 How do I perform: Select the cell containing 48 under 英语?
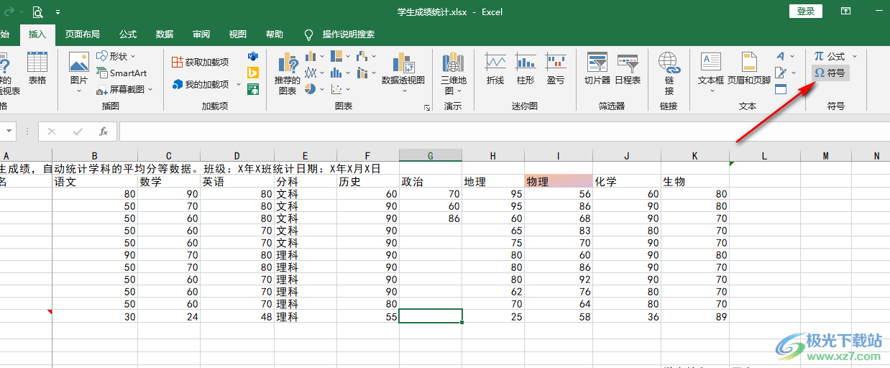(x=237, y=316)
